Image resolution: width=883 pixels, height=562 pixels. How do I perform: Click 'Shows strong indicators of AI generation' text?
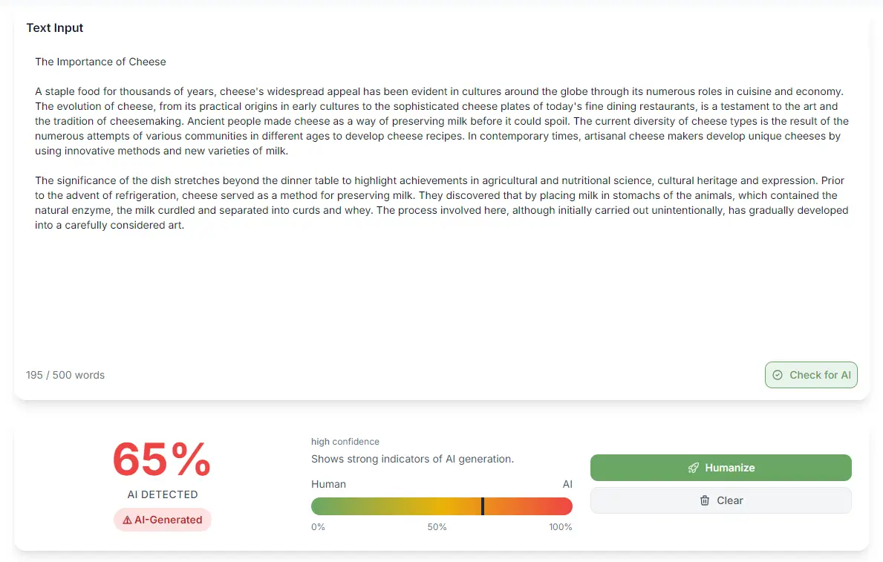412,459
